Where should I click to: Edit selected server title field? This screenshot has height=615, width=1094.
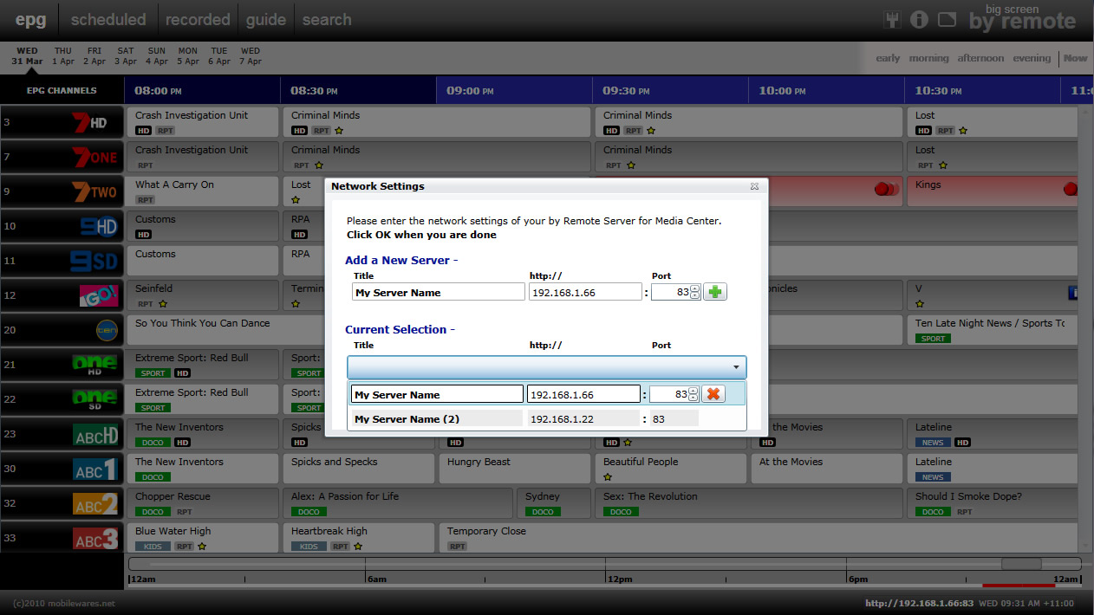tap(437, 394)
